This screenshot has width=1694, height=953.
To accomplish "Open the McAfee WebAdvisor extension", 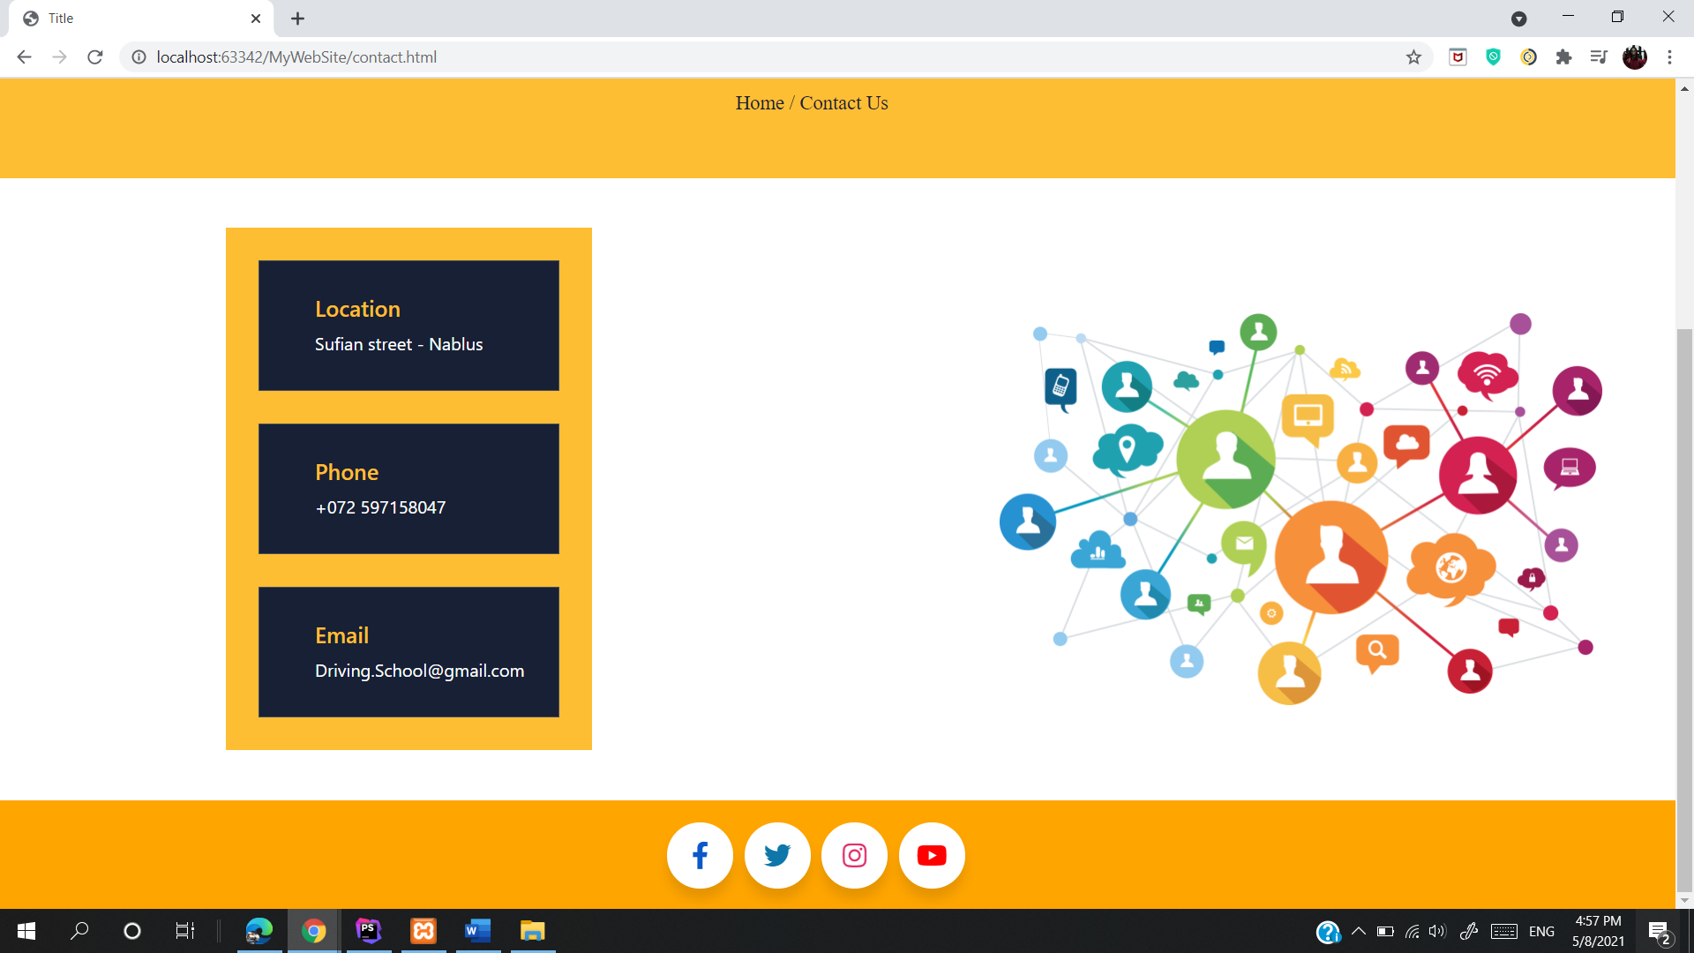I will [x=1457, y=56].
